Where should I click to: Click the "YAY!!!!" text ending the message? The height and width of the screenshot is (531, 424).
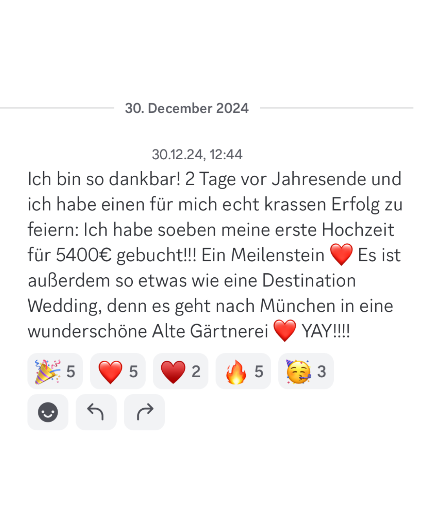click(x=326, y=331)
